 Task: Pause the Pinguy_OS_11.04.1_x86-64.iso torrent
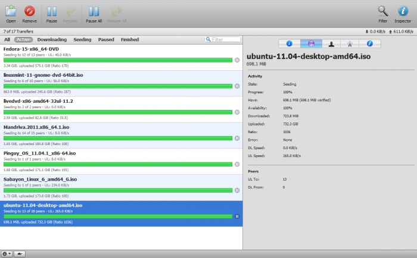(237, 164)
